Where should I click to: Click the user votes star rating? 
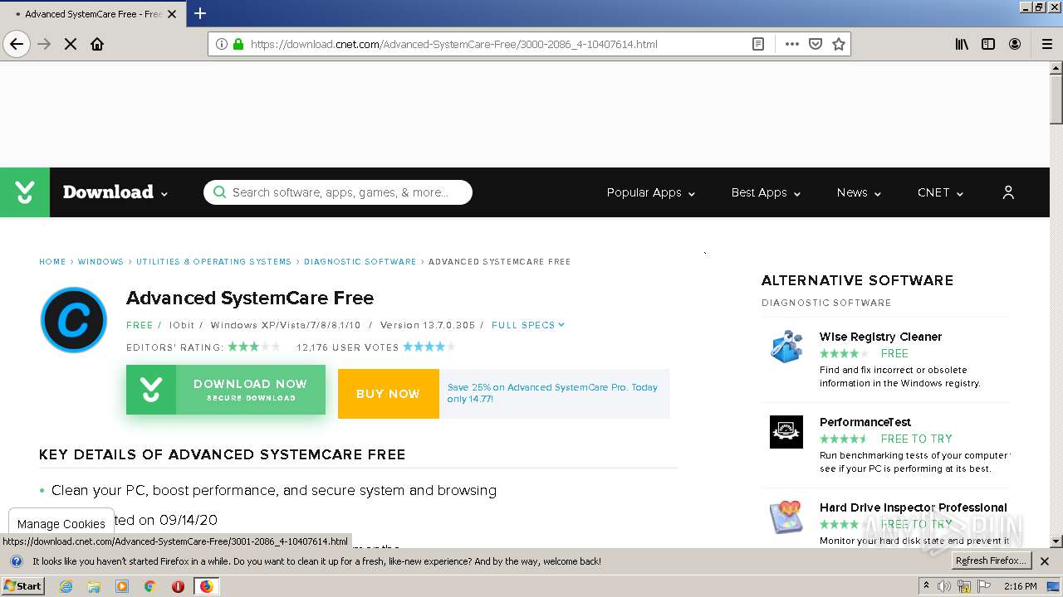coord(429,347)
